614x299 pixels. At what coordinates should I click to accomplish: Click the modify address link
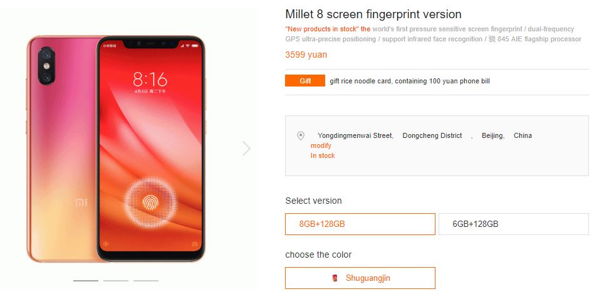(x=321, y=146)
